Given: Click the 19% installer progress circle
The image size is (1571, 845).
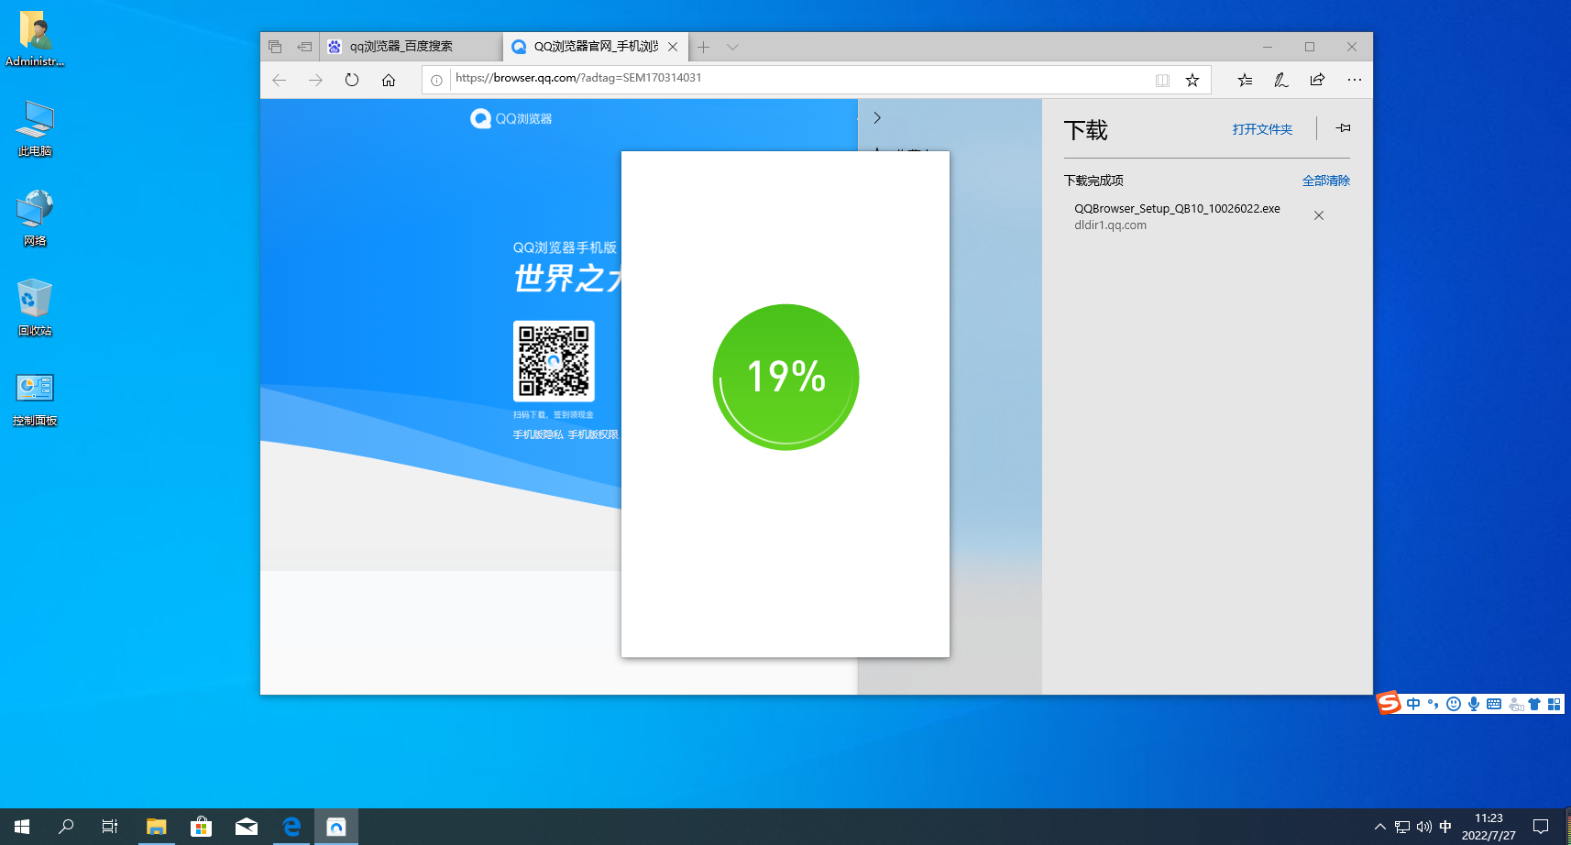Looking at the screenshot, I should [x=785, y=377].
